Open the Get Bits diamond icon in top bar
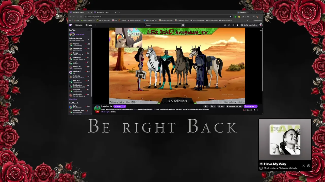Screen dimensions: 325x182 [237, 25]
